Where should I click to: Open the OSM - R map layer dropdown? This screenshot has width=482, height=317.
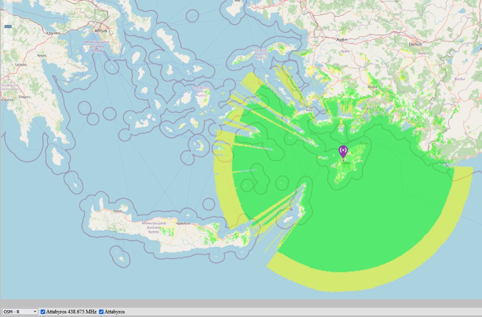click(x=20, y=311)
